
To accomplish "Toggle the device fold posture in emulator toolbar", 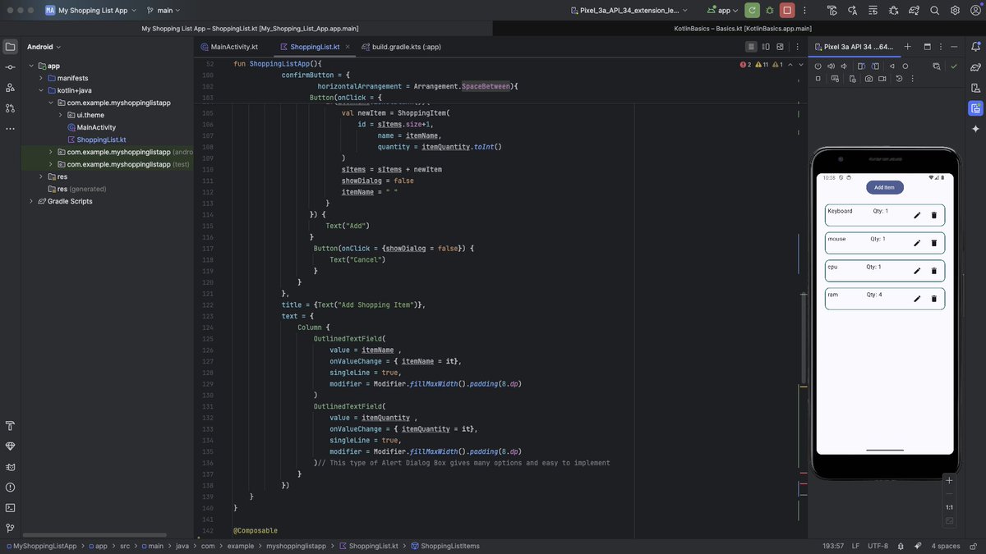I will point(861,65).
